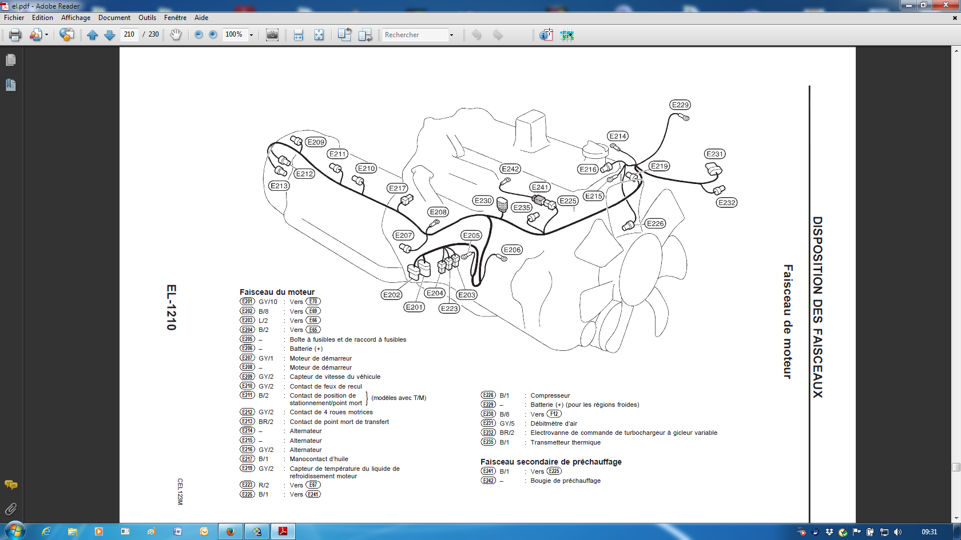Click the zoom out minus button

(198, 35)
